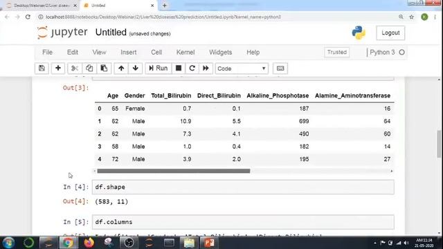Open a new browser tab
This screenshot has height=249, width=443.
[165, 6]
